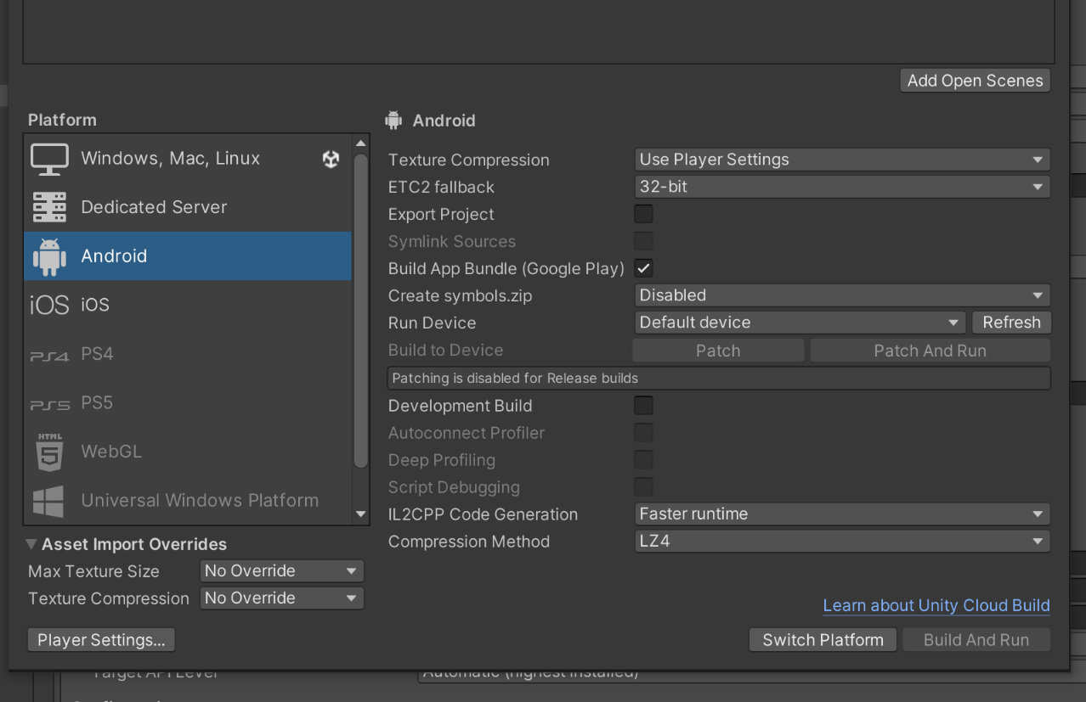This screenshot has width=1086, height=702.
Task: Click the iOS platform icon
Action: [x=49, y=305]
